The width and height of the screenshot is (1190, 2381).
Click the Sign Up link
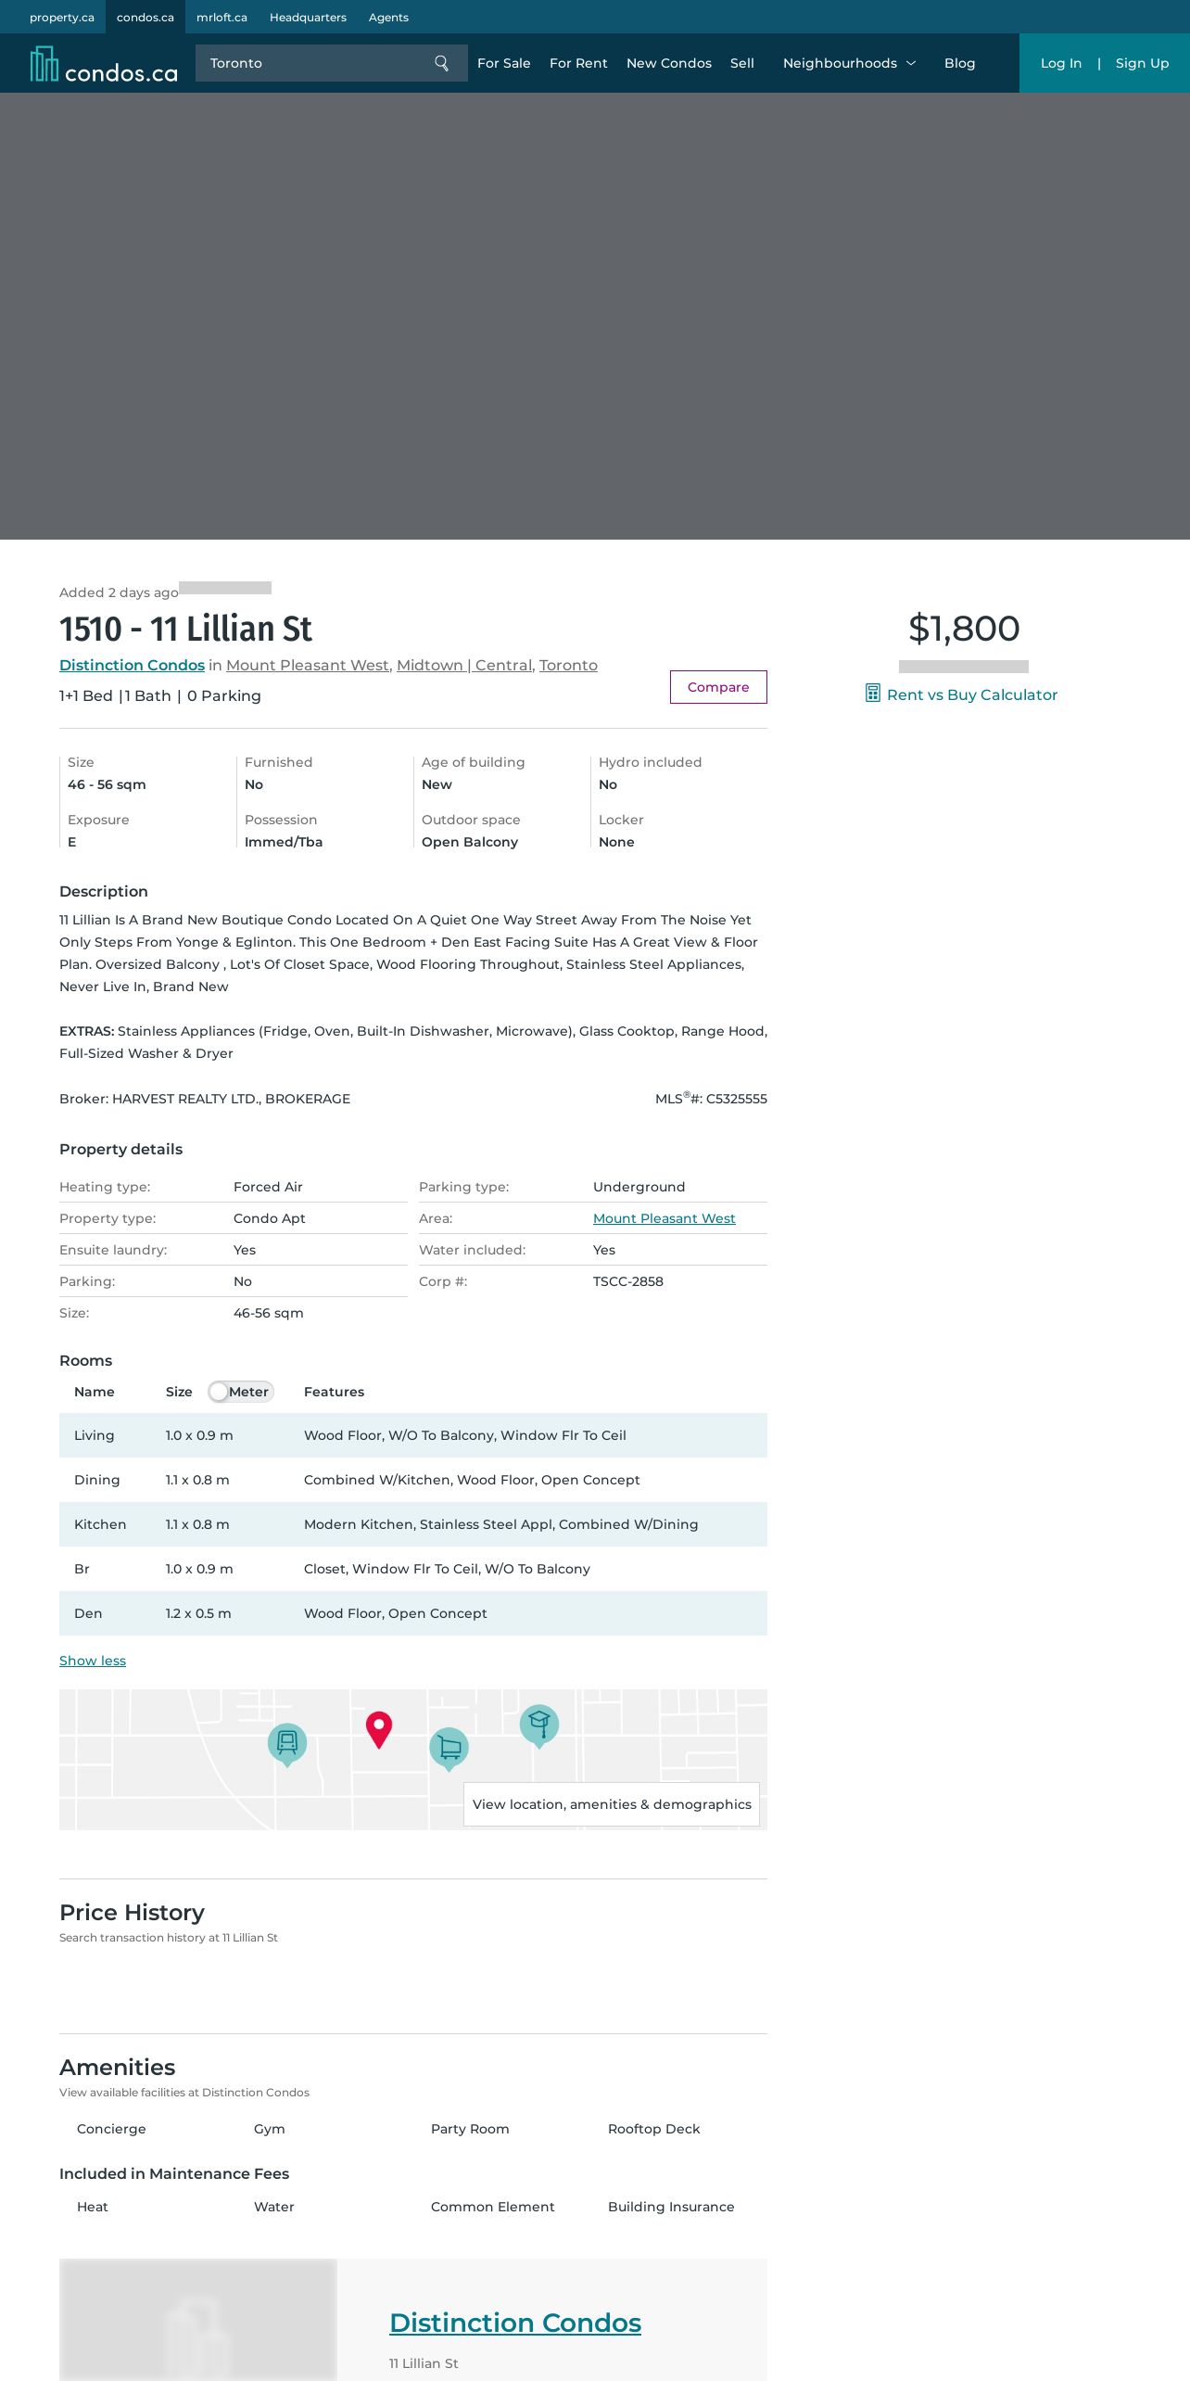[x=1142, y=63]
